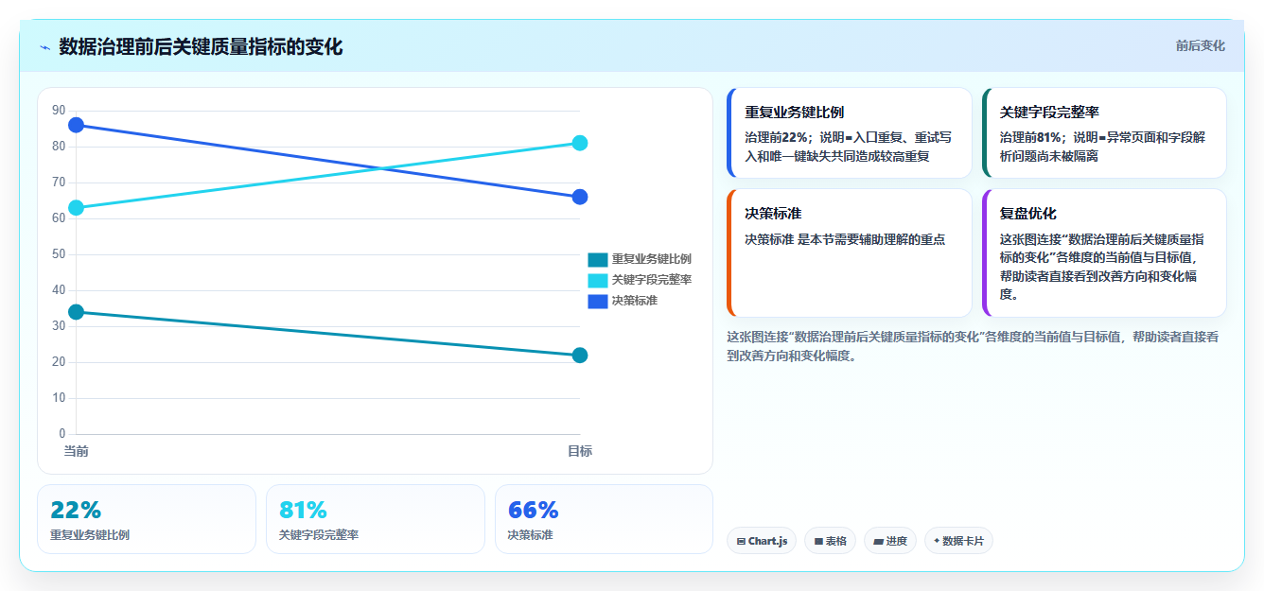This screenshot has width=1264, height=591.
Task: Click legend label 决策标准
Action: [635, 301]
